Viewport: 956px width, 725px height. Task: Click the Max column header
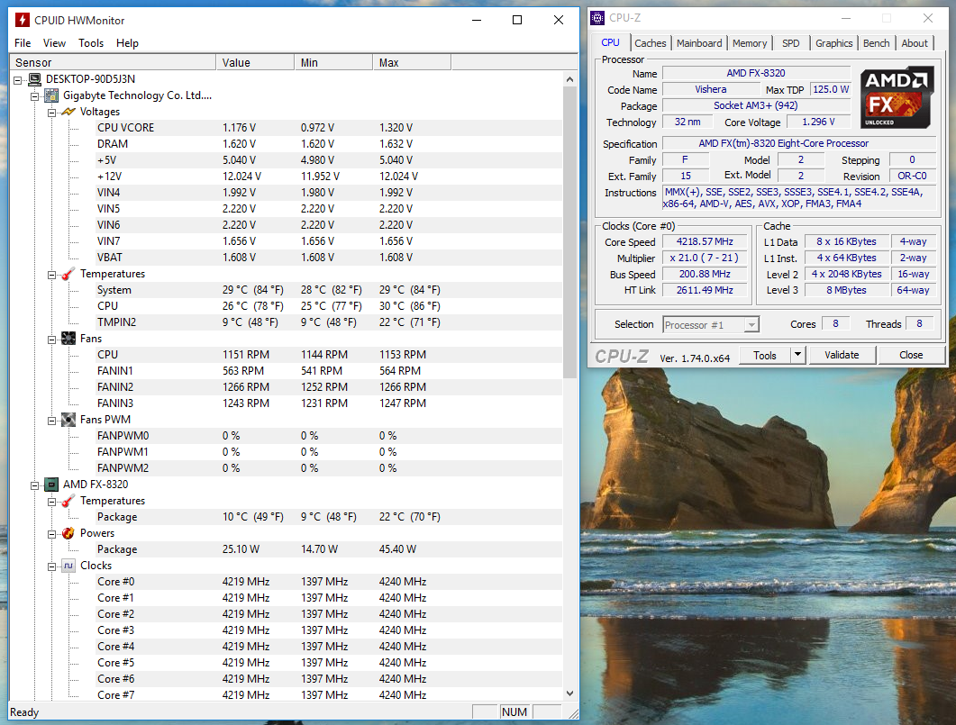[x=412, y=62]
